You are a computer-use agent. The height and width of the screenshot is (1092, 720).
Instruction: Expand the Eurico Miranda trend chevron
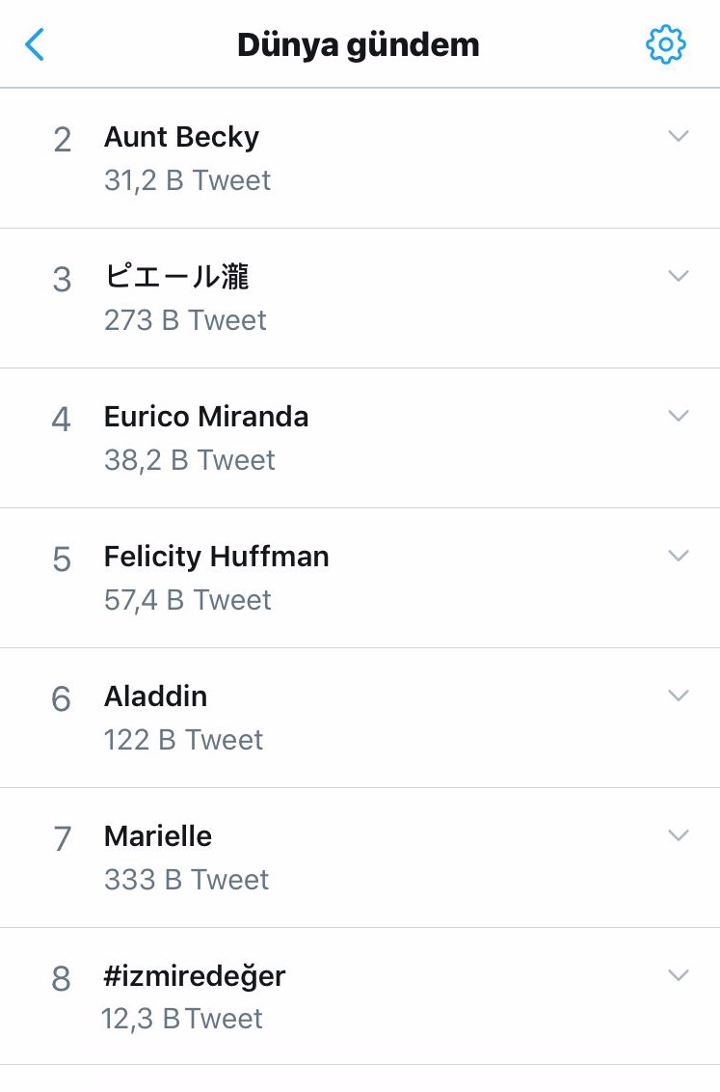679,417
